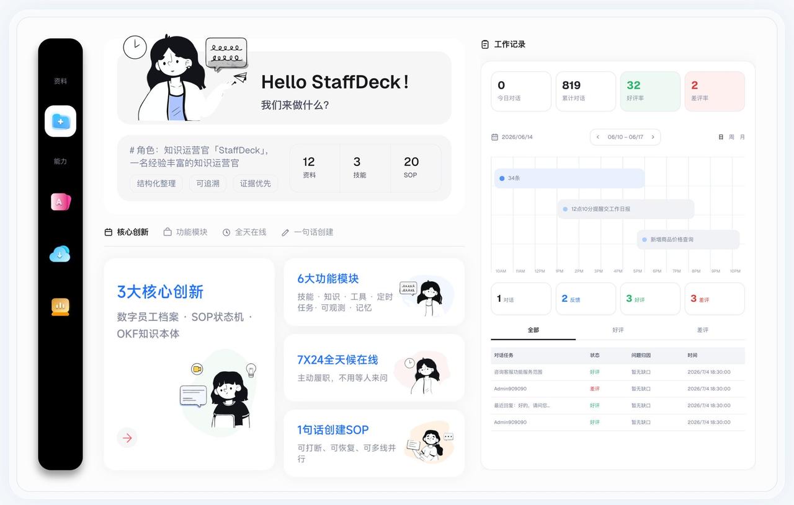Click the 20 SOP counter
Screen dimensions: 794x505
pos(416,168)
